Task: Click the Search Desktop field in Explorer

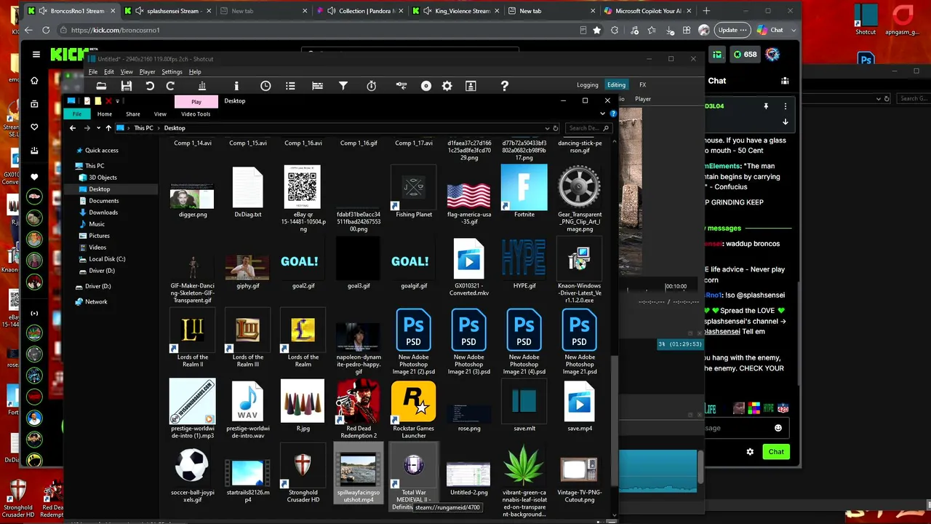Action: coord(589,128)
